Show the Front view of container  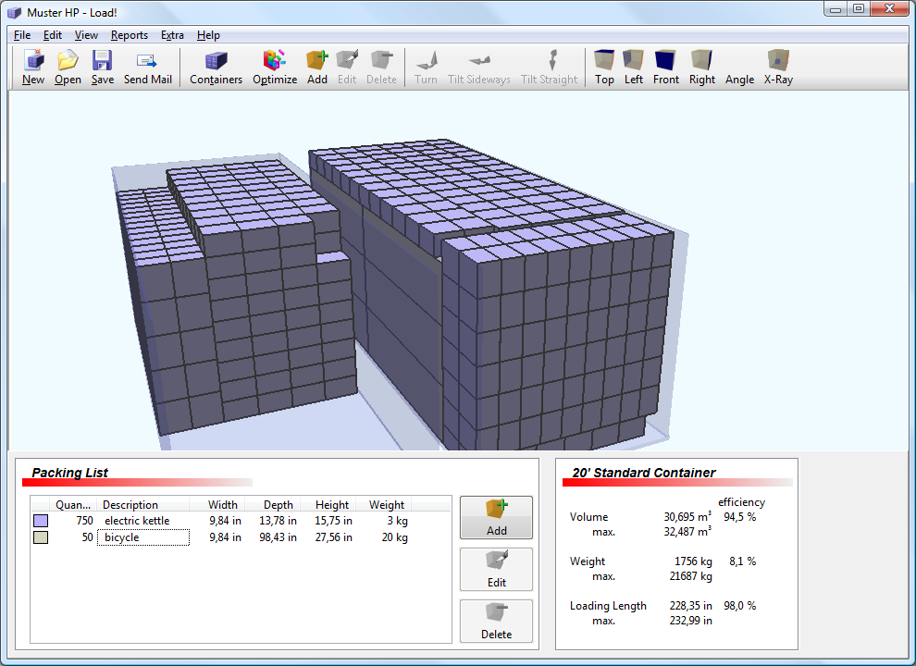pos(666,68)
